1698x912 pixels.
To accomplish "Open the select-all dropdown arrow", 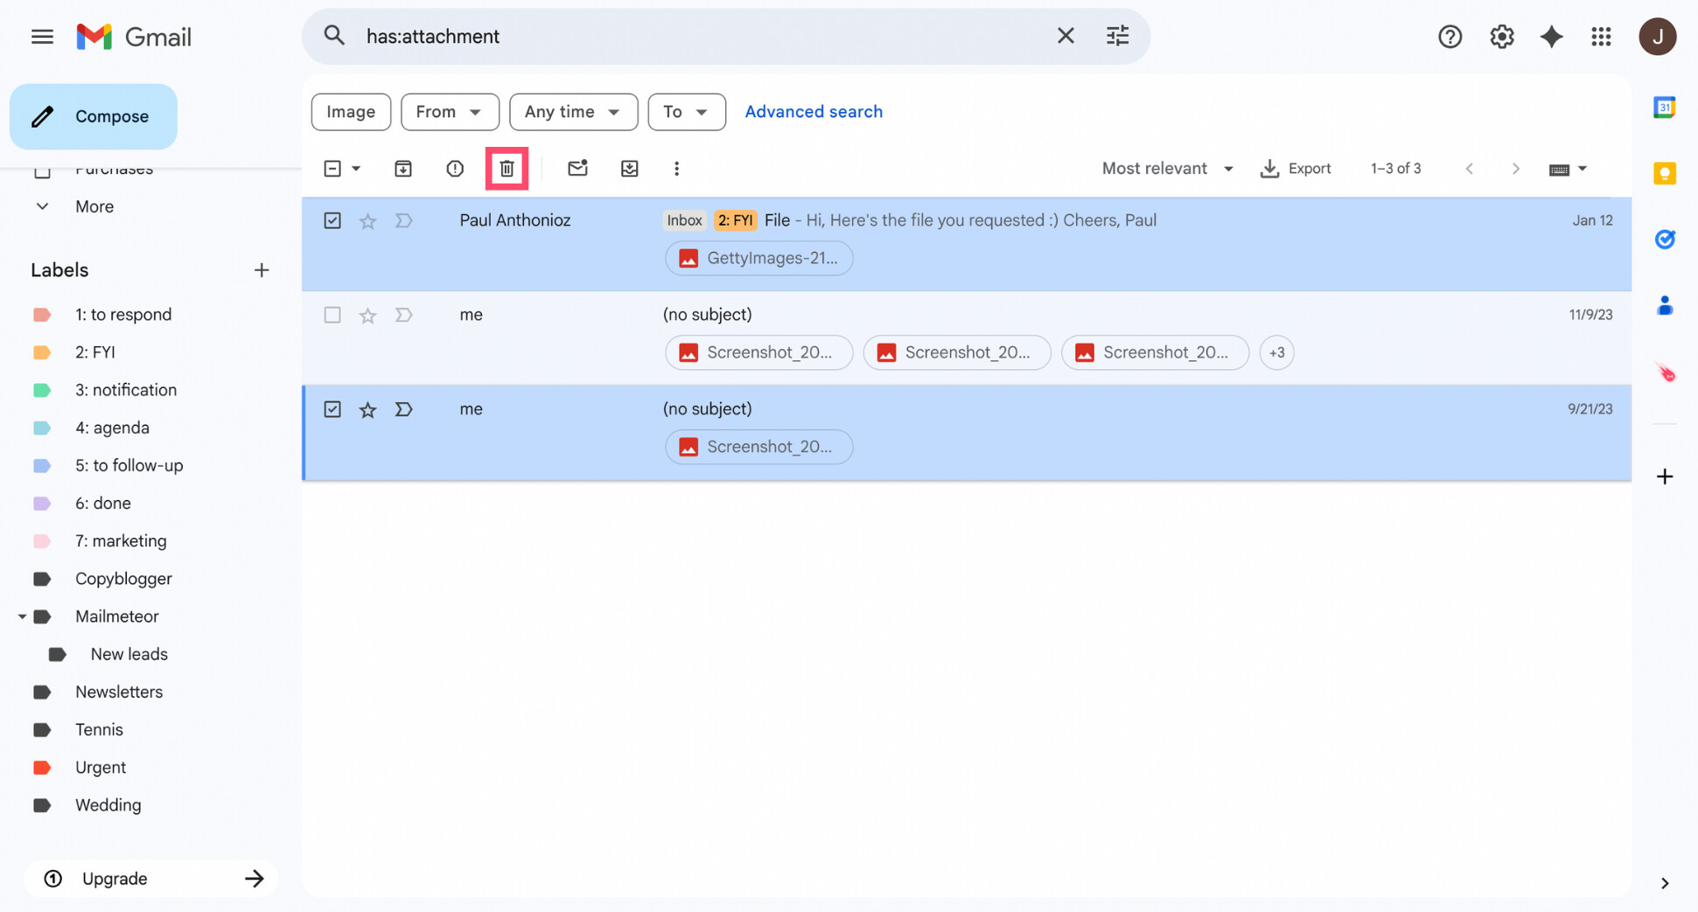I will click(356, 168).
